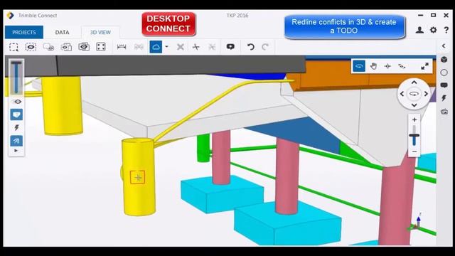455x256 pixels.
Task: Open the models cube panel
Action: [444, 60]
